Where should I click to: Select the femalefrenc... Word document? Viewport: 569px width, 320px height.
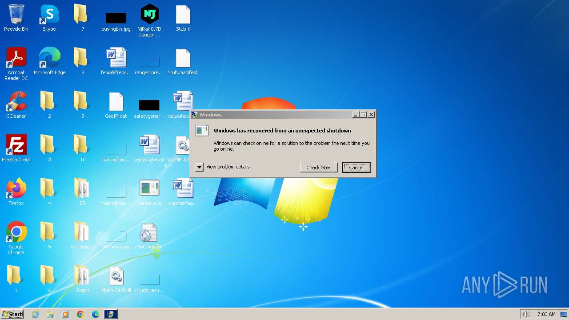[x=116, y=61]
